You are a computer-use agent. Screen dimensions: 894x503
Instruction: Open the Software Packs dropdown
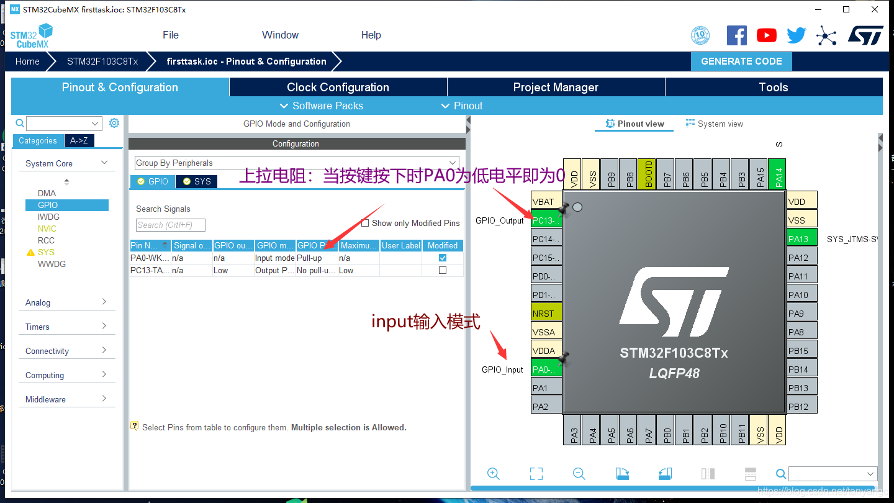tap(322, 106)
